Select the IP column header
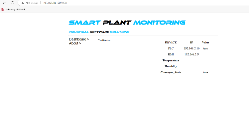The width and height of the screenshot is (249, 132). [x=191, y=42]
